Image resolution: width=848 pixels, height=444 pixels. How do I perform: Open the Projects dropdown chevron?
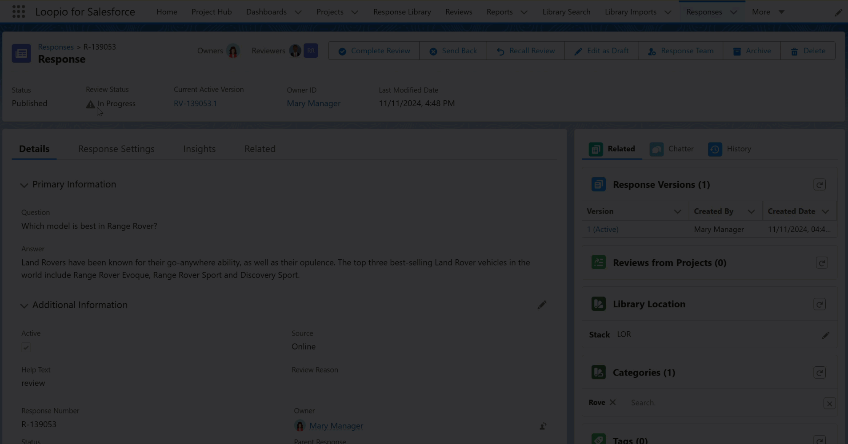tap(355, 12)
